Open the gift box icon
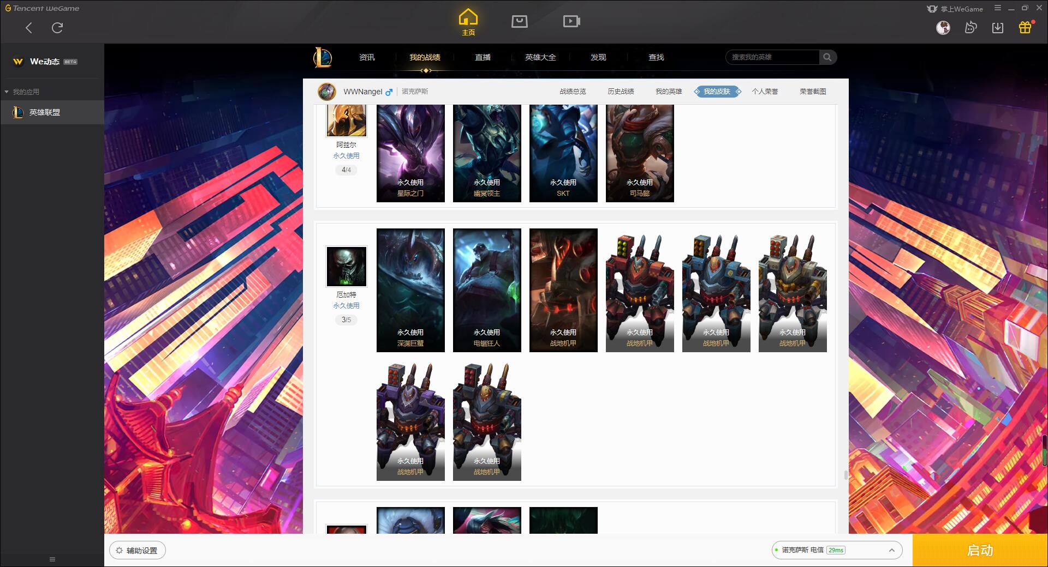 (x=1025, y=27)
